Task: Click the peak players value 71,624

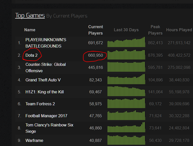Action: 155,116
